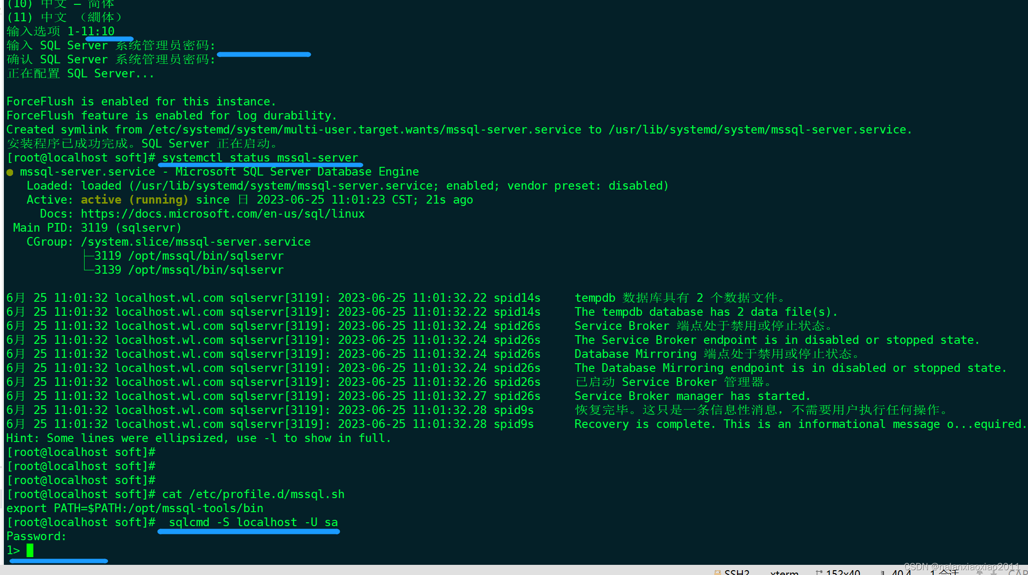
Task: Click the 'Microsoft SQL Server Database Engine' description
Action: (x=297, y=172)
